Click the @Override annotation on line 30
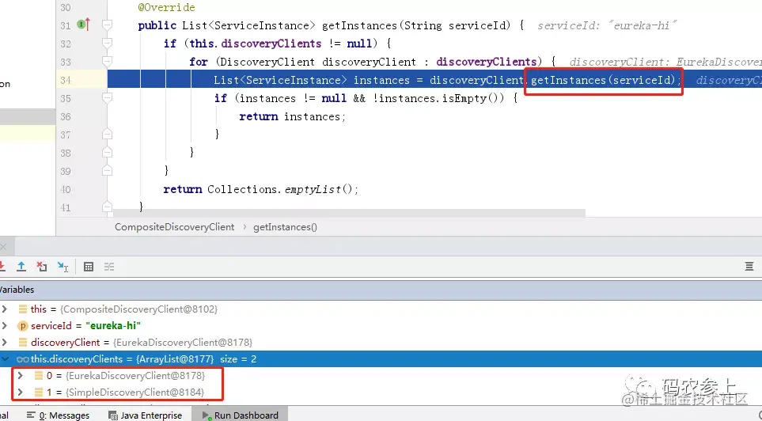The width and height of the screenshot is (762, 421). tap(167, 7)
